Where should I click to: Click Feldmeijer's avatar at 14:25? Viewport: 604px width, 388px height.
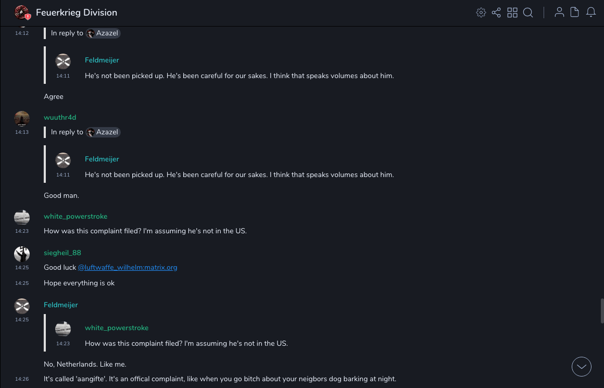pos(22,306)
